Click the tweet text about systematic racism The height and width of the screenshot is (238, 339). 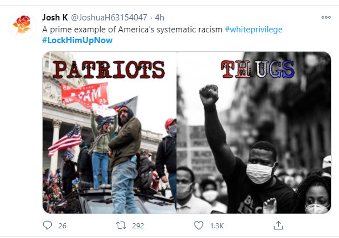click(x=132, y=30)
